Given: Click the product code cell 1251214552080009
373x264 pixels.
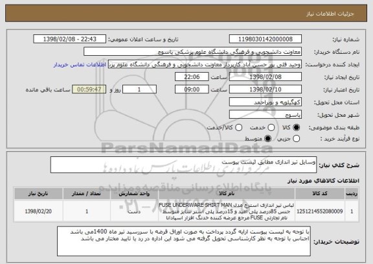Looking at the screenshot, I should coord(320,211).
